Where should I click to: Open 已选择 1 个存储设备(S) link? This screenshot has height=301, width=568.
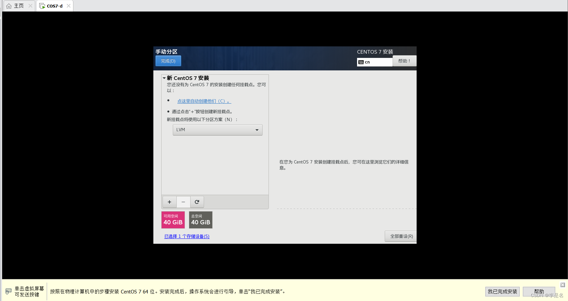tap(187, 236)
